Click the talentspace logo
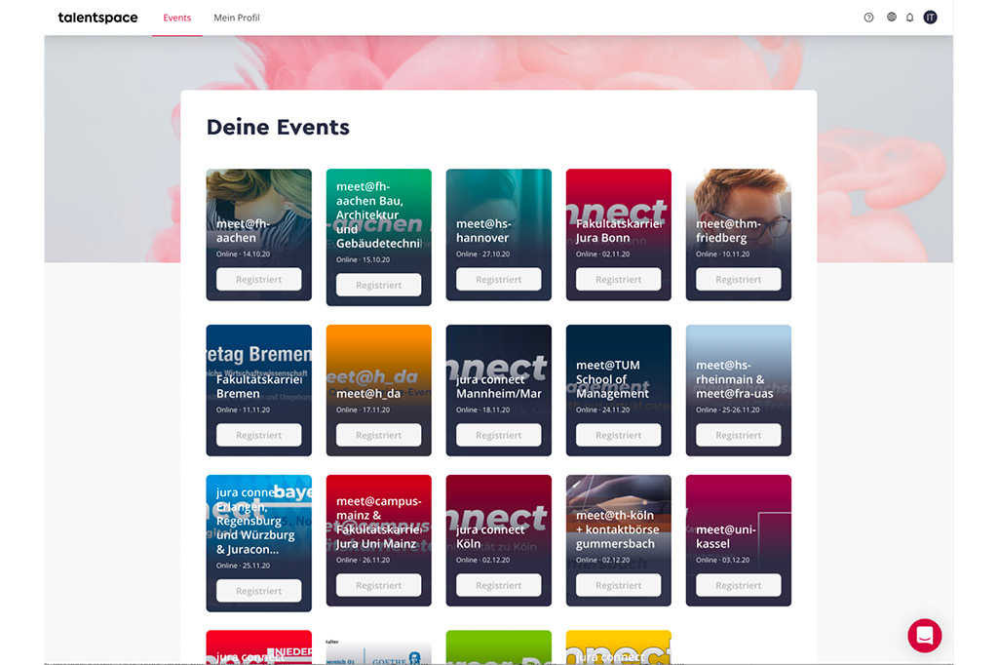998x665 pixels. click(97, 18)
